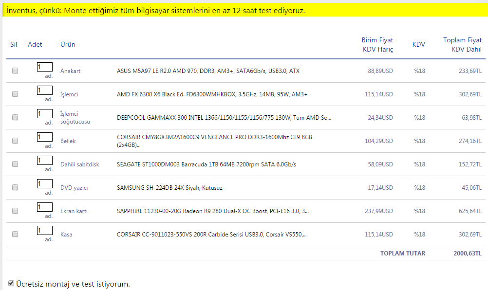
Task: Tick the delete checkbox for ASUS M5A97 motherboard's İşlemci neighbor row (AMD FX 6300)
Action: click(x=15, y=94)
